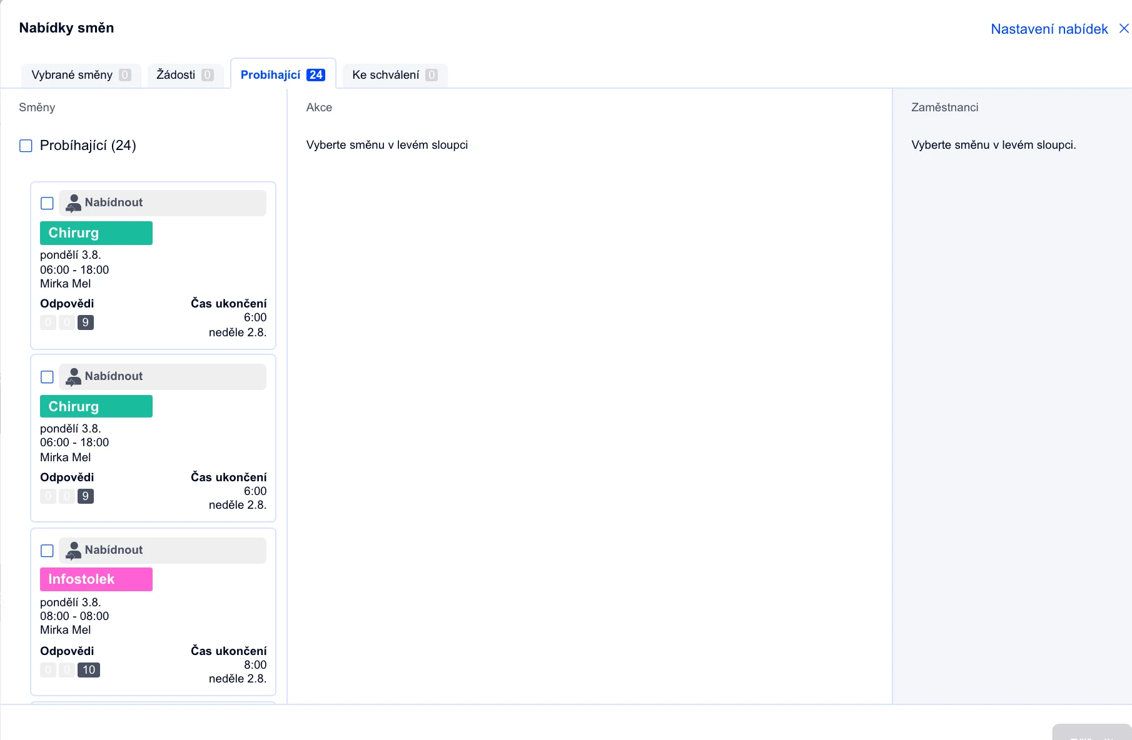
Task: Select the Probíhající tab
Action: click(x=283, y=75)
